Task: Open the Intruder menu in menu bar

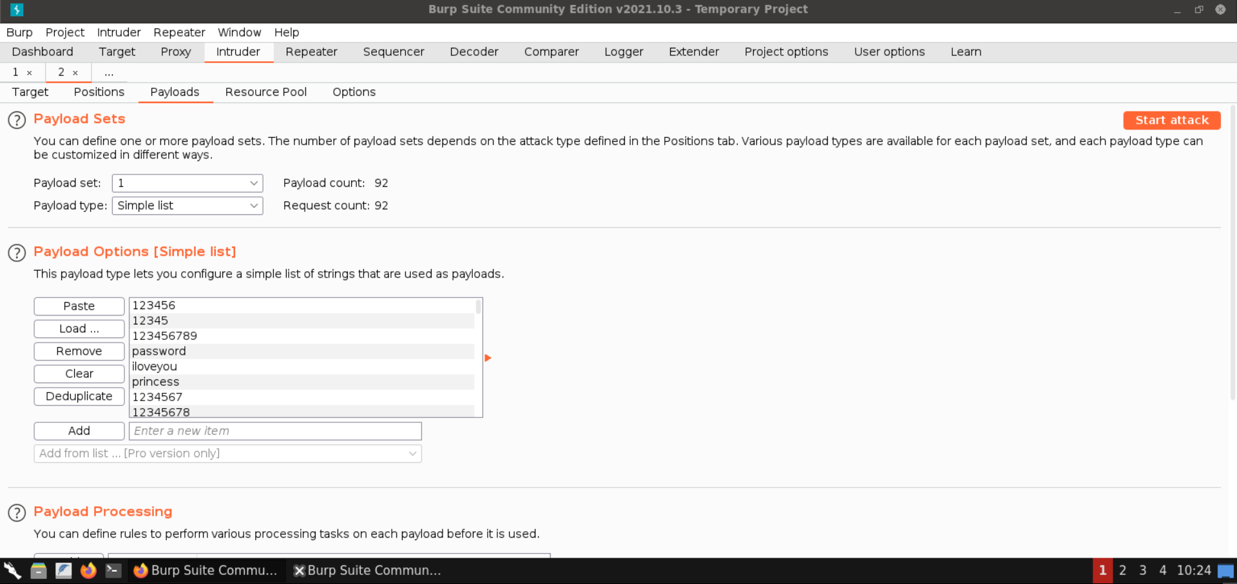Action: [119, 32]
